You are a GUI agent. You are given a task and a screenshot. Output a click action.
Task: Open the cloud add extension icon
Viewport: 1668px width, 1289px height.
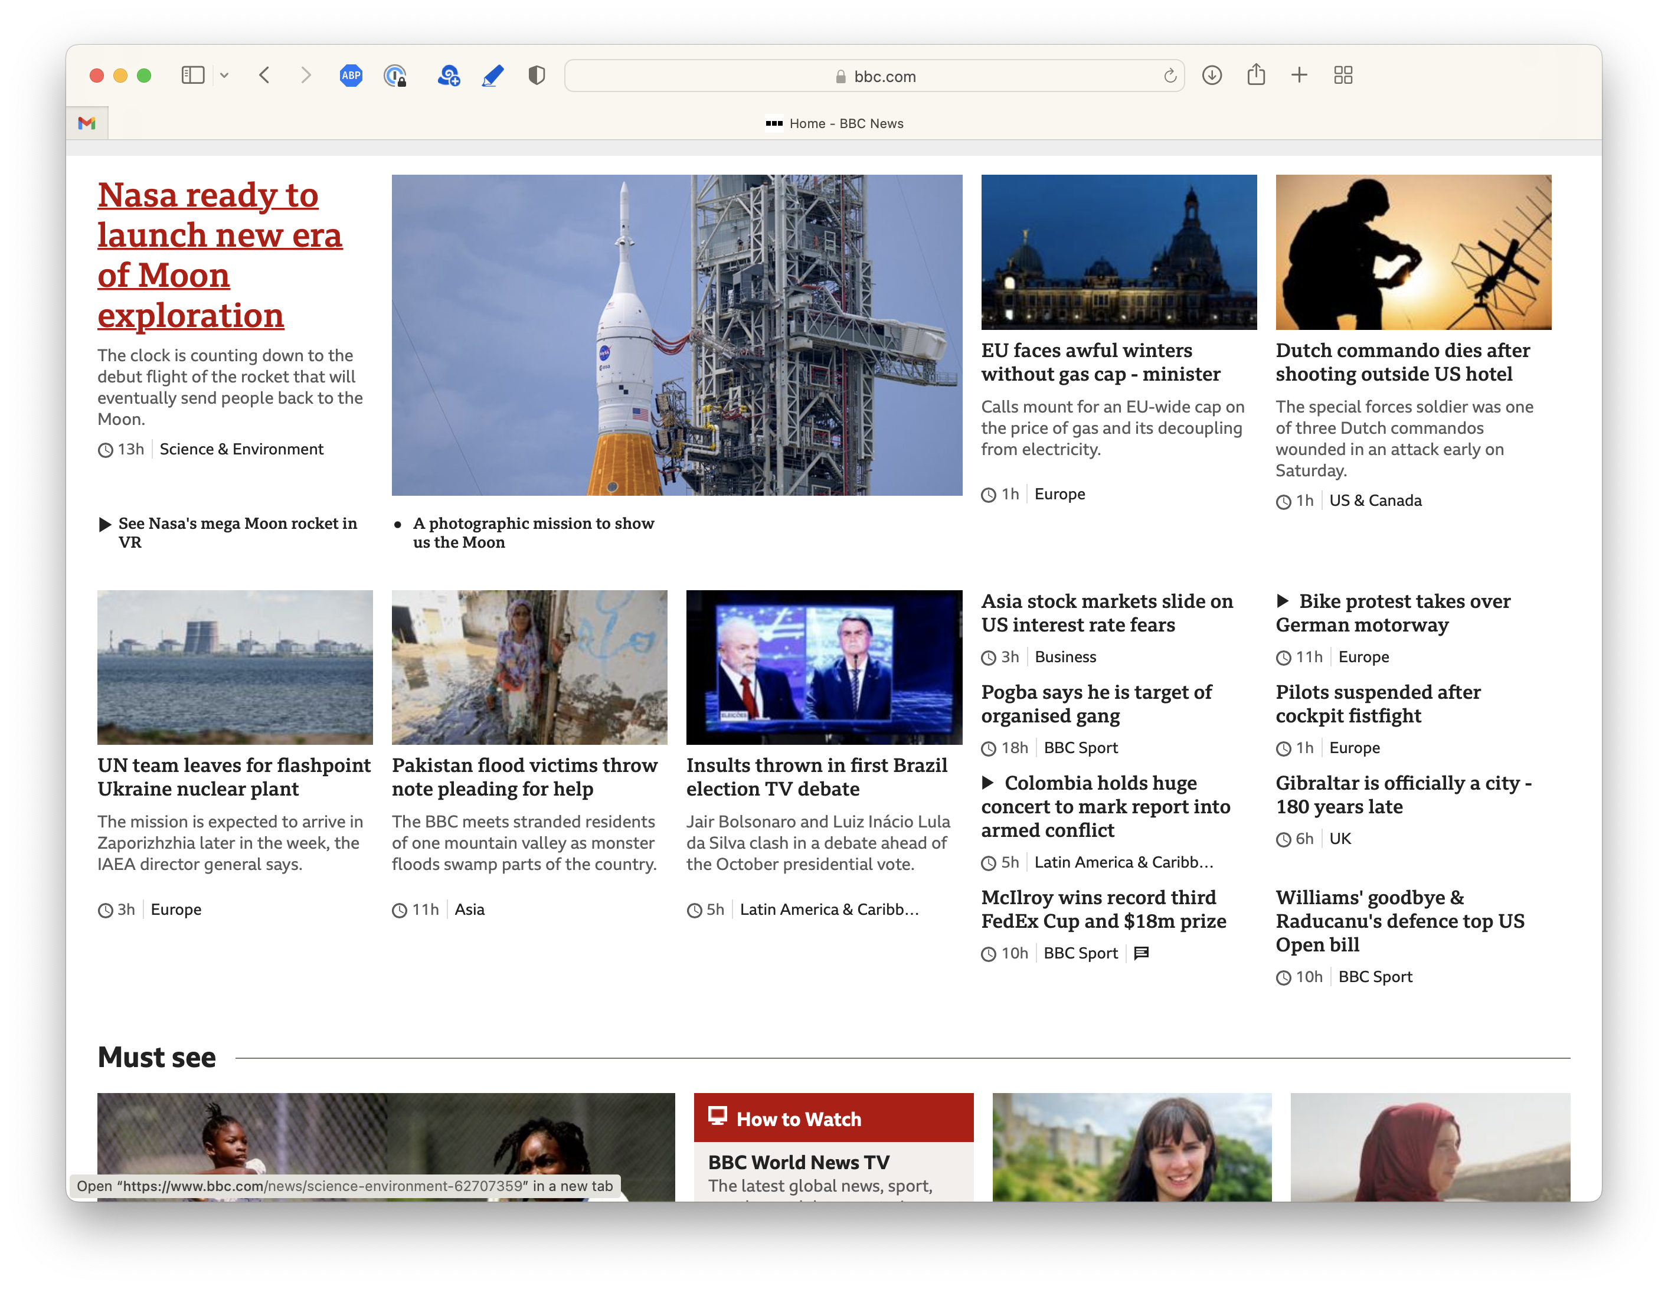[x=449, y=76]
